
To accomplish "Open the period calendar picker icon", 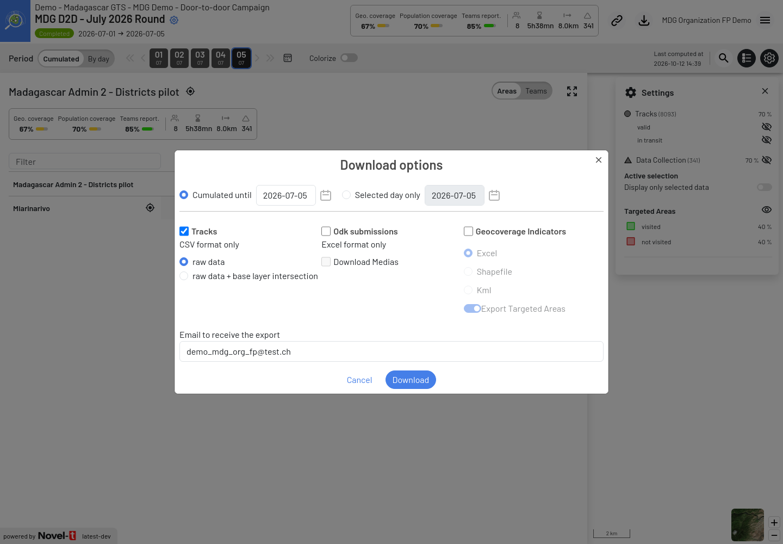I will [x=288, y=58].
